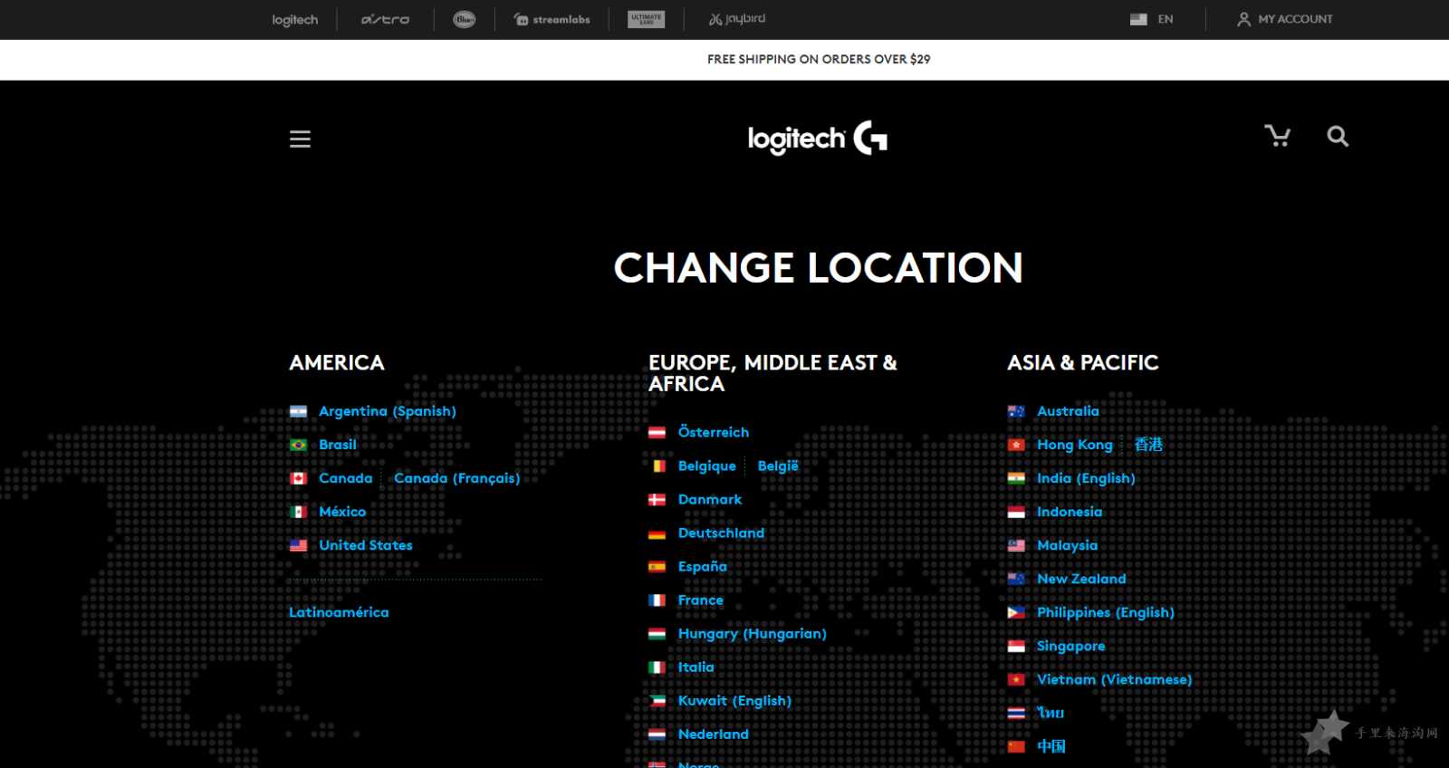1449x768 pixels.
Task: Select Belgique location
Action: [707, 466]
